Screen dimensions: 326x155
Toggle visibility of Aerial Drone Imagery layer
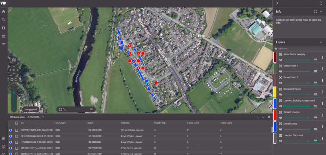[280, 60]
